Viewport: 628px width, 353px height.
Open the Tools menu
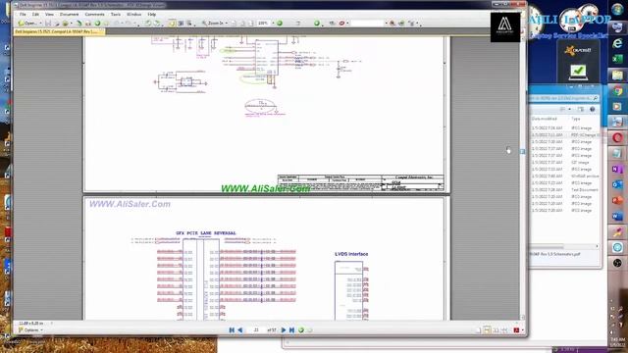click(116, 14)
